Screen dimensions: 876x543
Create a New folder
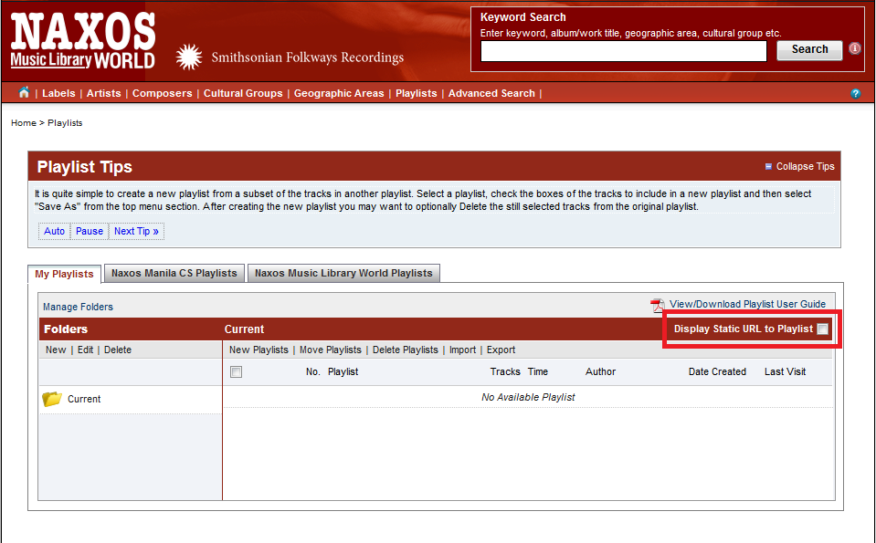point(56,350)
